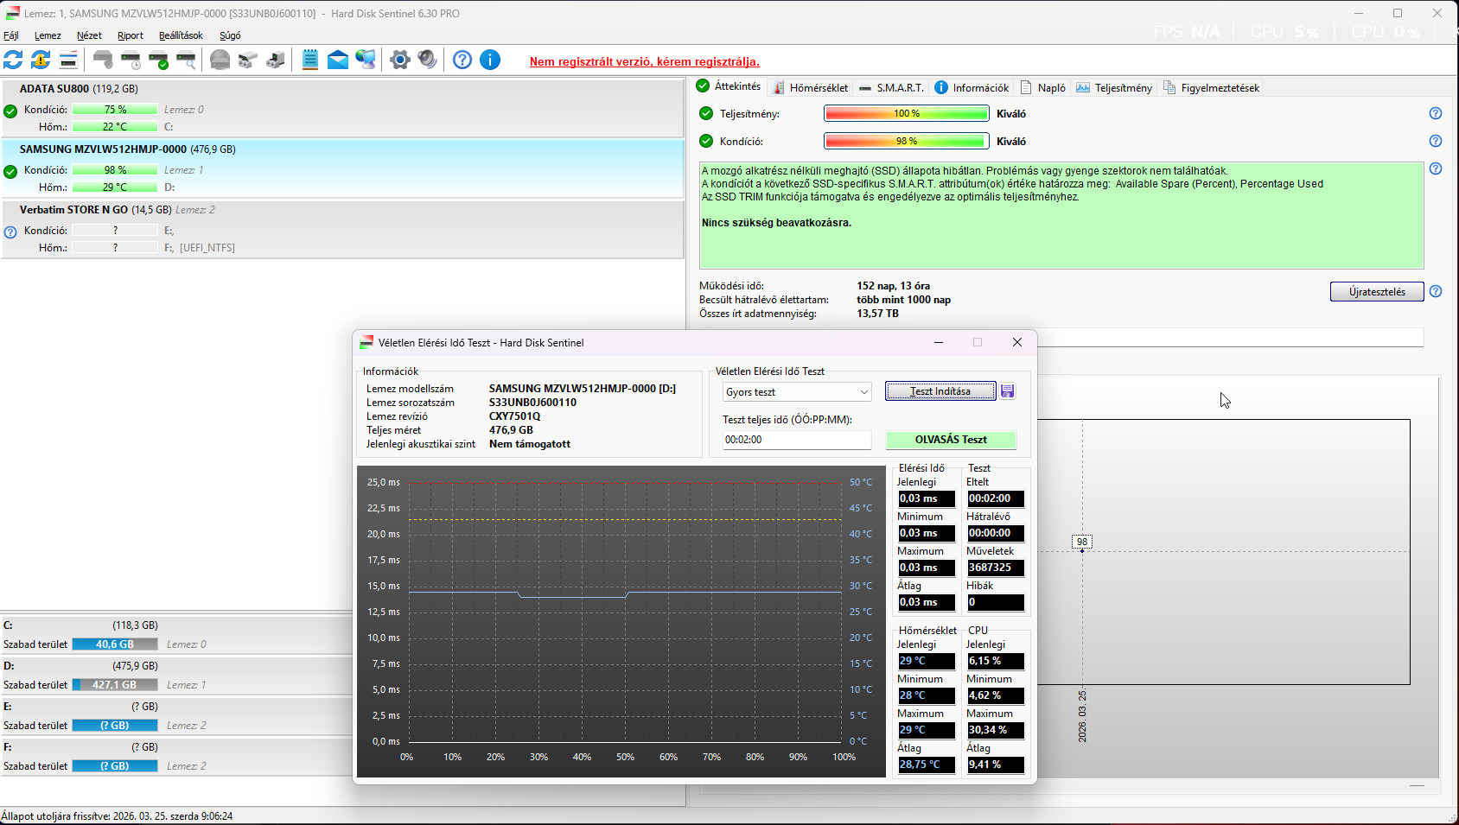Click the question status icon of Verbatim disk
The image size is (1459, 825).
tap(10, 232)
